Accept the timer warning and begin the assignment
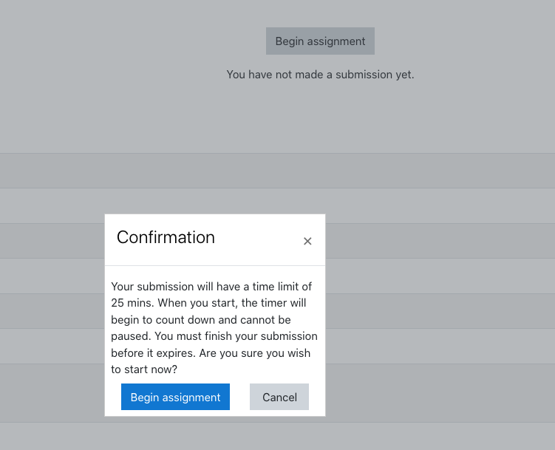The image size is (555, 450). pyautogui.click(x=175, y=397)
